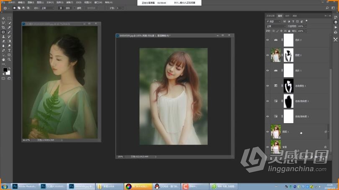Click the lock all padlock icon

[289, 31]
